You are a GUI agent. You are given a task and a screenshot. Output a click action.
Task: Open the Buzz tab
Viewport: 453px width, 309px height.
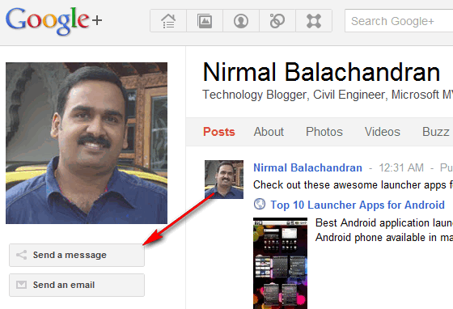tap(436, 132)
